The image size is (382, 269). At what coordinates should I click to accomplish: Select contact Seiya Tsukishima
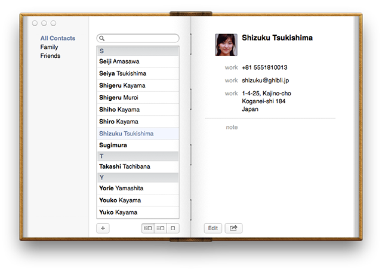click(138, 73)
